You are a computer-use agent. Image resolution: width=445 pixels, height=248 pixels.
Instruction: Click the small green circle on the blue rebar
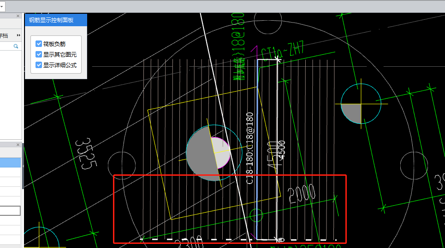256,215
